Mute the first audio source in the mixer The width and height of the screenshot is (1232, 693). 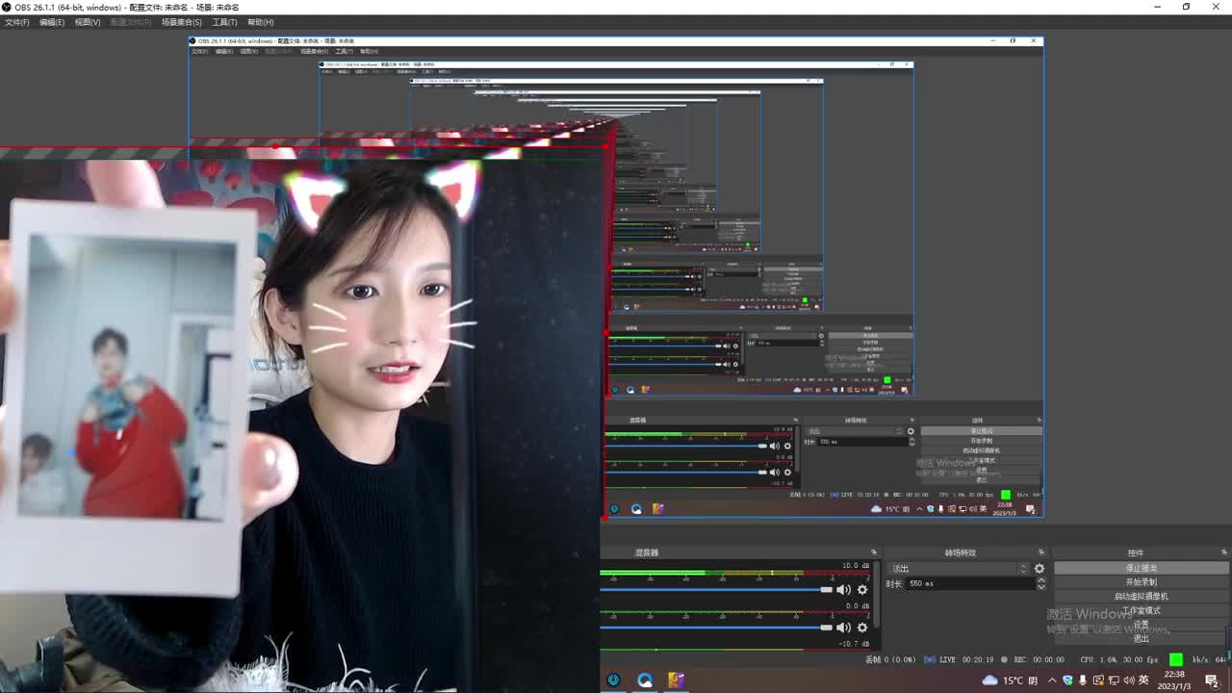843,589
